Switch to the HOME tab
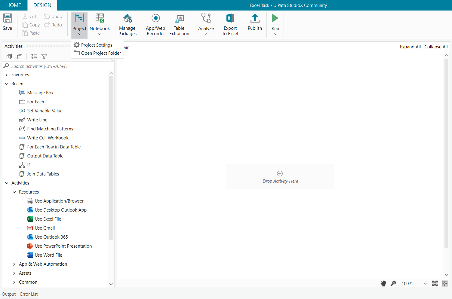The height and width of the screenshot is (299, 452). click(14, 5)
